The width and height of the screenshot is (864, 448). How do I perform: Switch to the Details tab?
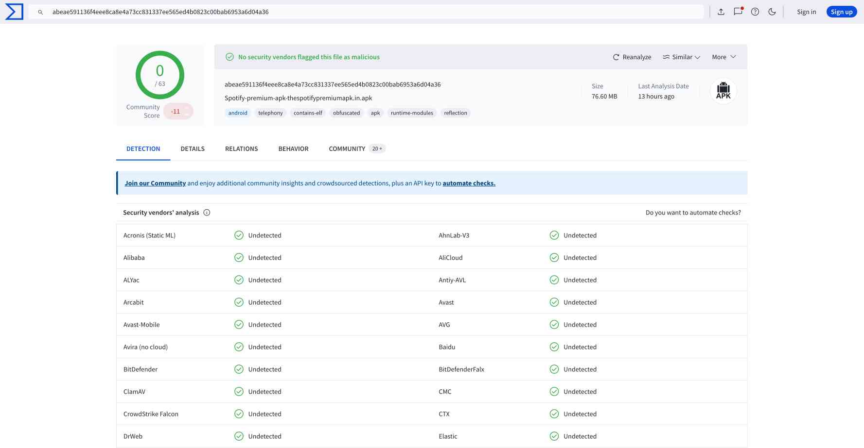coord(193,149)
